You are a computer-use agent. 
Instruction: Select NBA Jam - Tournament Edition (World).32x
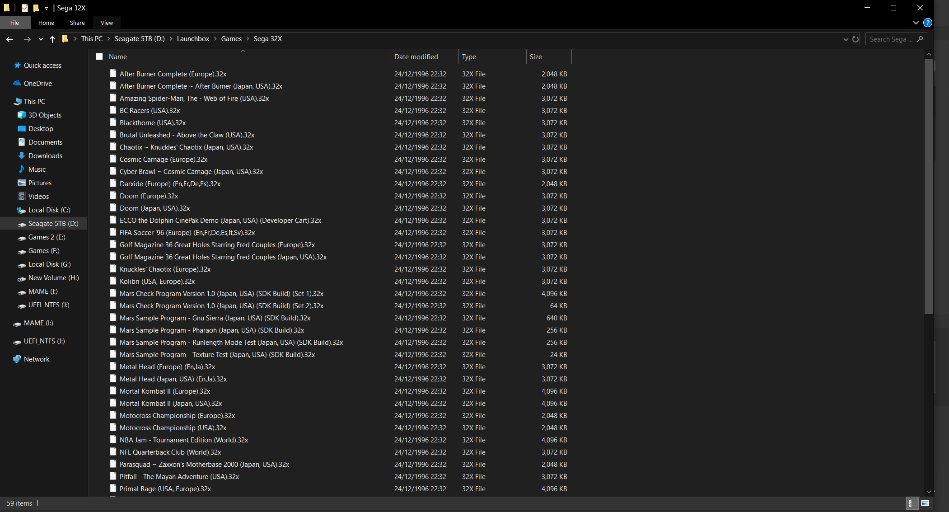(184, 440)
